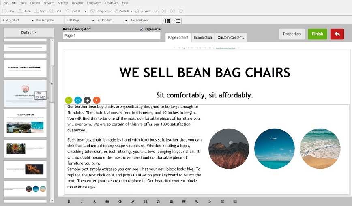
Task: Insert a hyperlink using the link icon
Action: tap(197, 202)
